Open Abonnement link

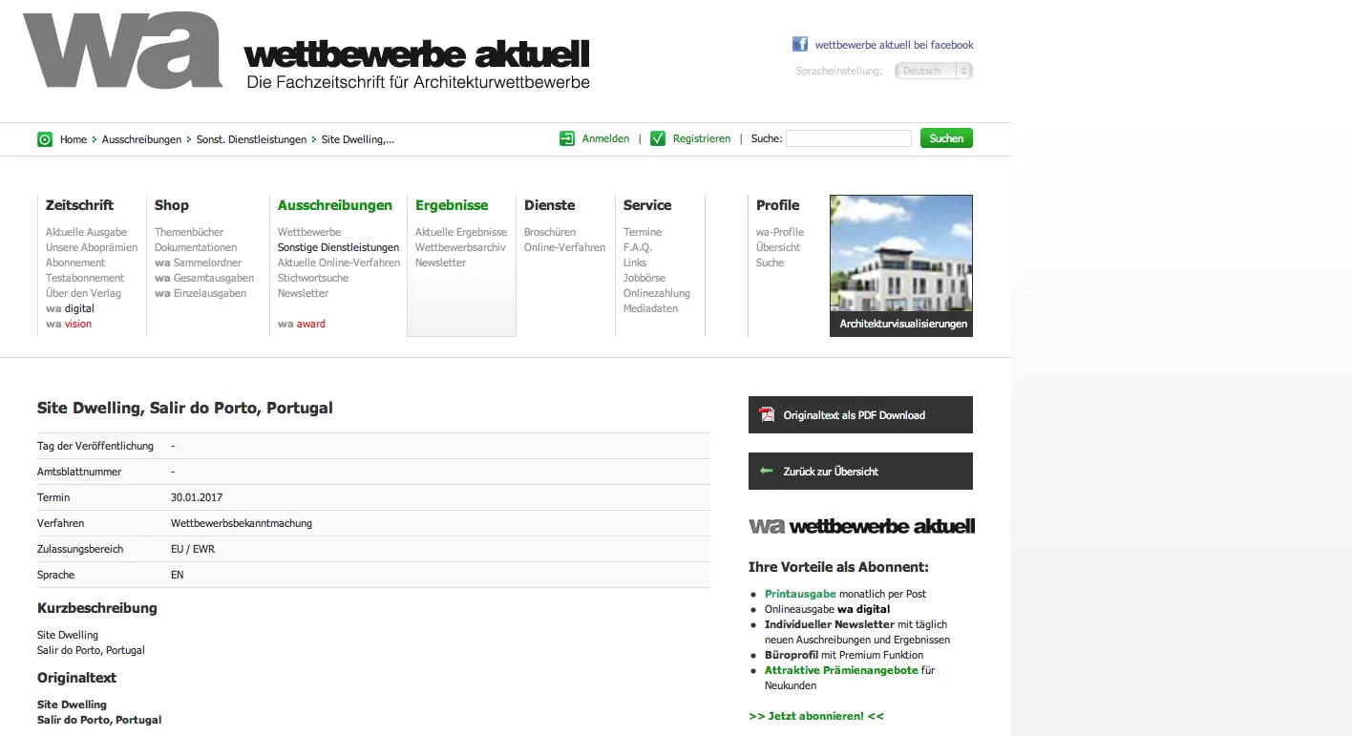[x=75, y=263]
